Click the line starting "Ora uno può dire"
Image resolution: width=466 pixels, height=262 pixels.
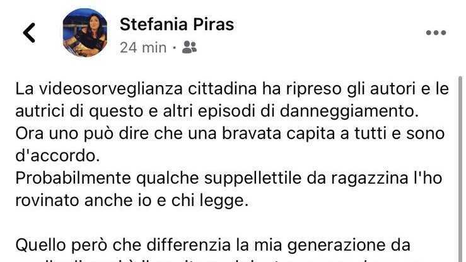(230, 134)
